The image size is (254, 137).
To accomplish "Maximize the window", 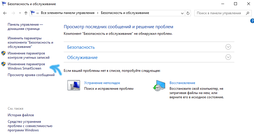I will pyautogui.click(x=236, y=4).
